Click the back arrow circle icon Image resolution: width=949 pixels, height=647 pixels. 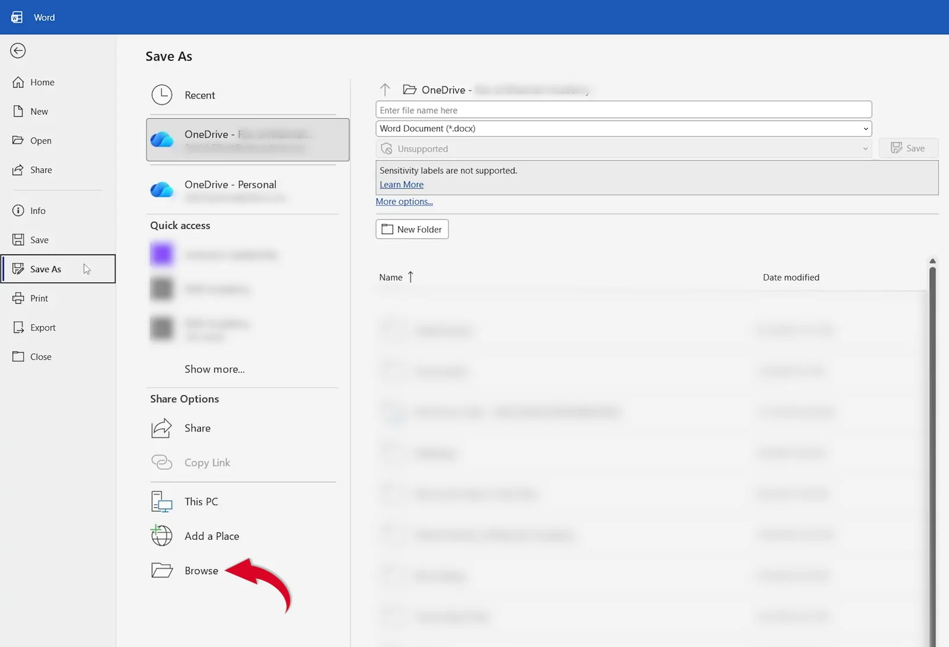pos(18,51)
